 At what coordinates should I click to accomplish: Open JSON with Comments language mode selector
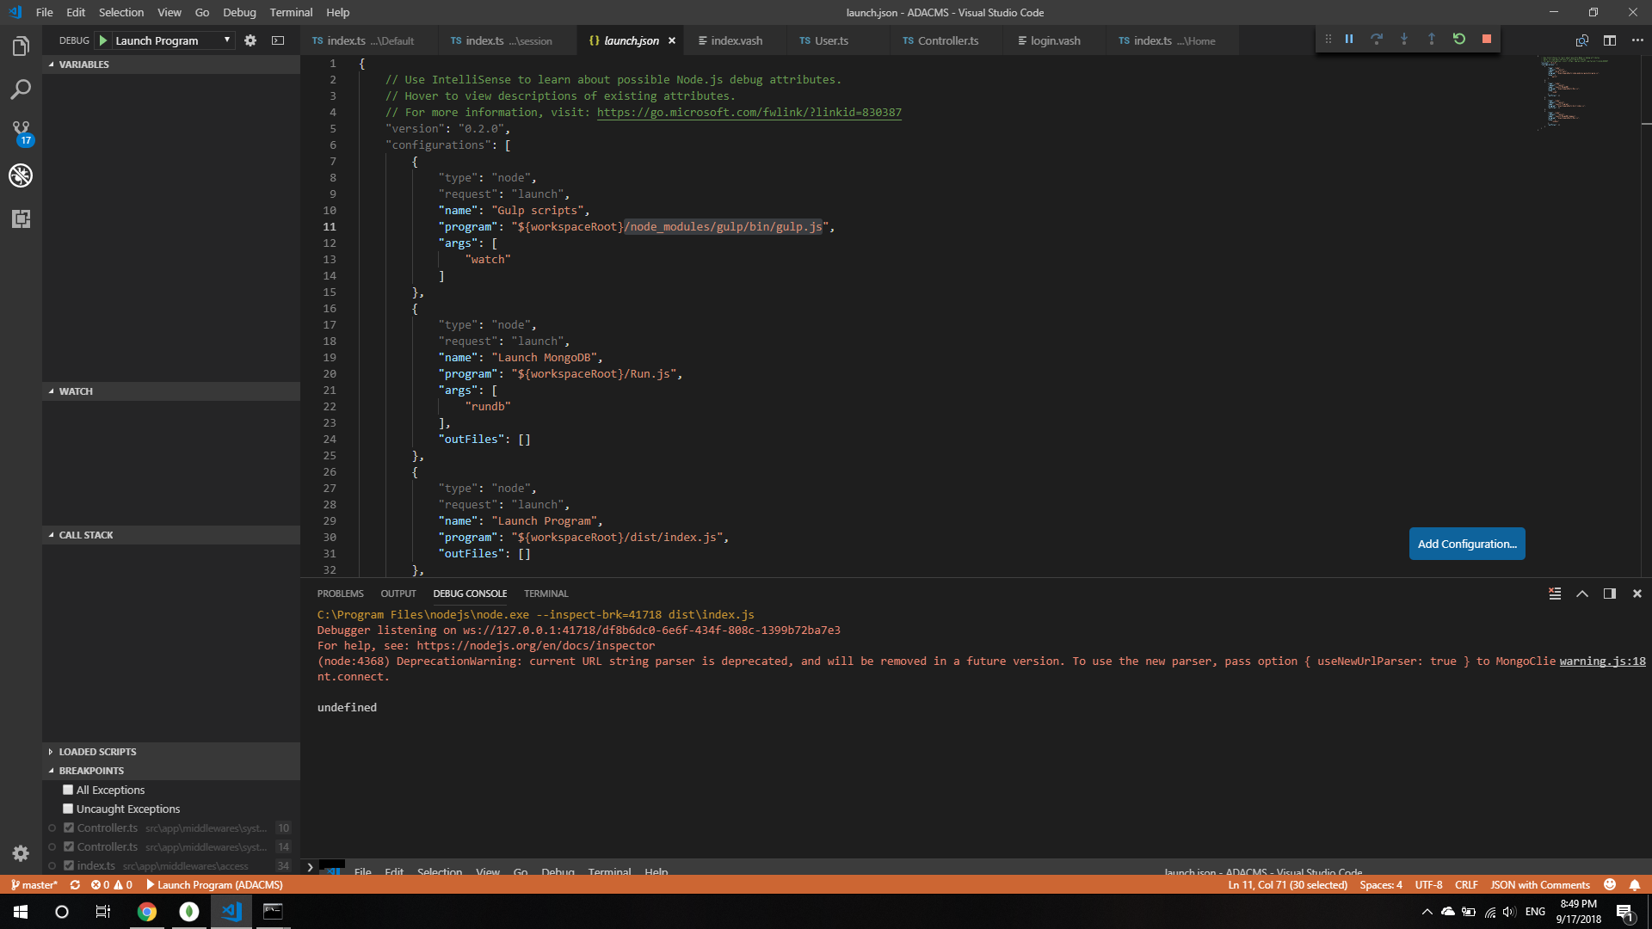[1539, 884]
